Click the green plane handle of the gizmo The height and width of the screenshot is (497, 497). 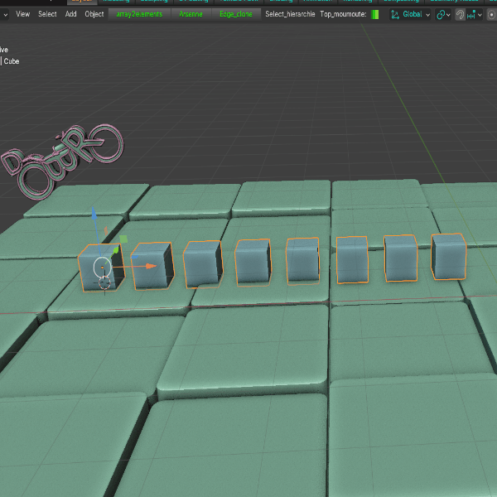point(123,239)
